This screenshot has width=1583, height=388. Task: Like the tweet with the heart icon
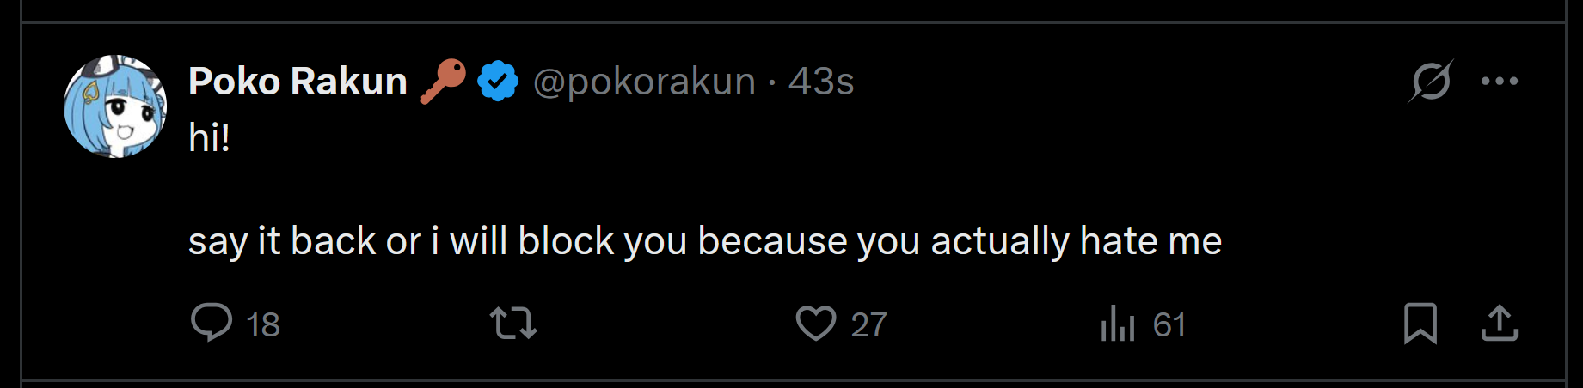coord(815,324)
